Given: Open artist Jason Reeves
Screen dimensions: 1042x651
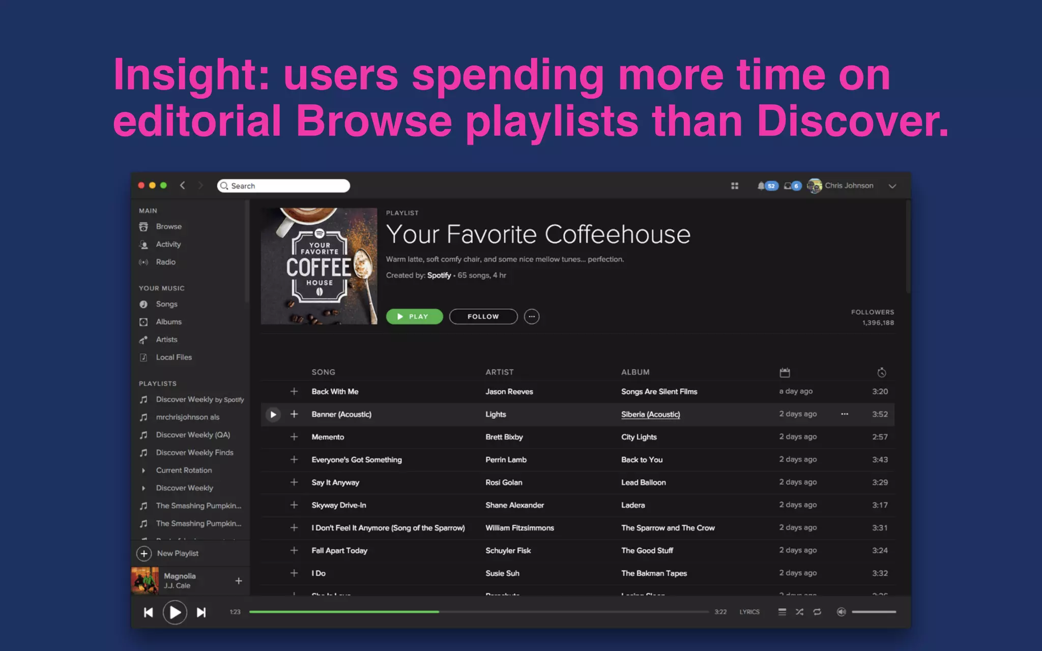Looking at the screenshot, I should coord(509,392).
